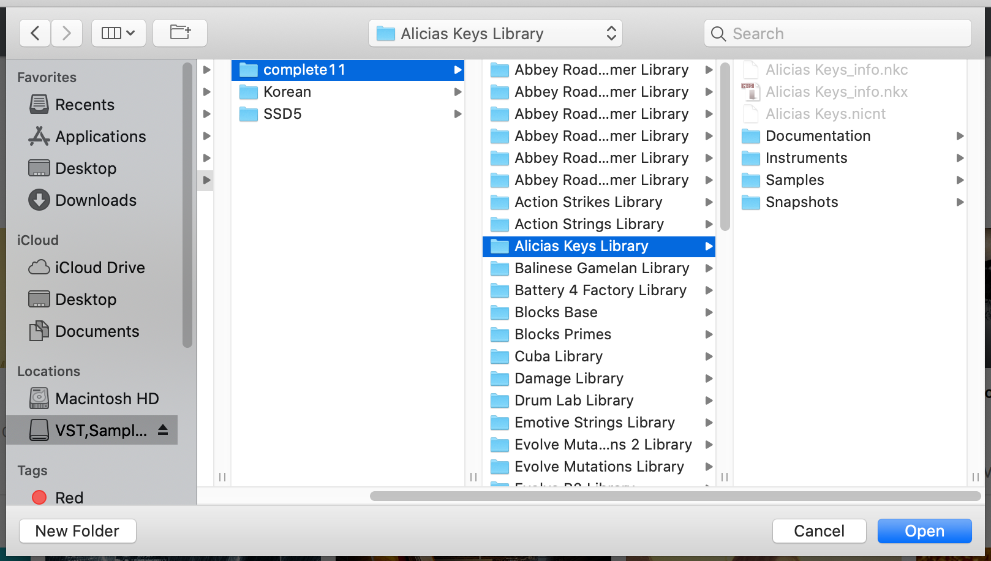Select the Alicias Keys Library folder
991x561 pixels.
click(x=599, y=246)
